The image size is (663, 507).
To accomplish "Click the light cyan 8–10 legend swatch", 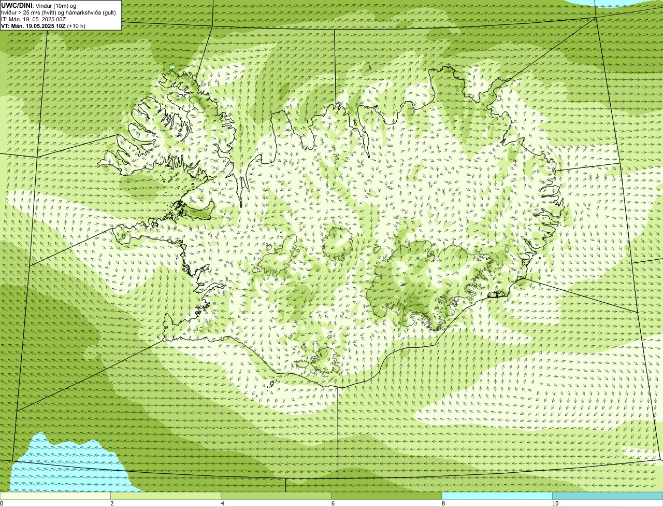I will [497, 496].
